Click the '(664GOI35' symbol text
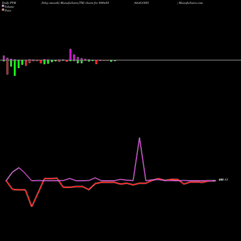The width and height of the screenshot is (241, 241). coord(141,3)
